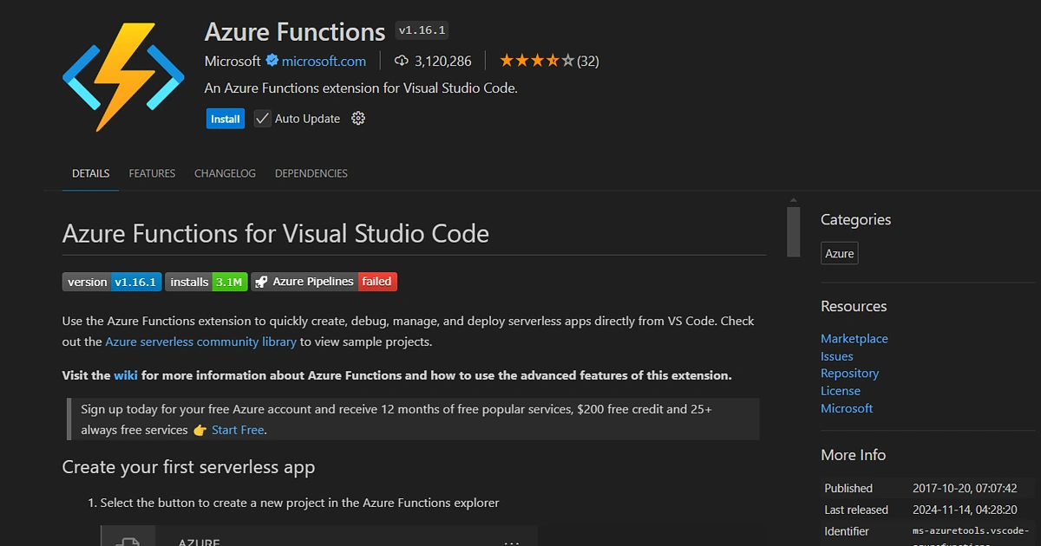Open the Repository resource link
Viewport: 1041px width, 546px height.
[x=849, y=373]
